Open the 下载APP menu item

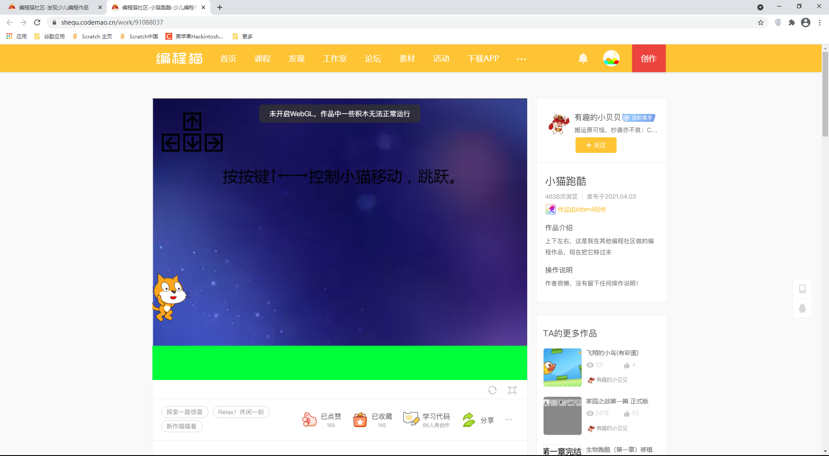tap(484, 58)
